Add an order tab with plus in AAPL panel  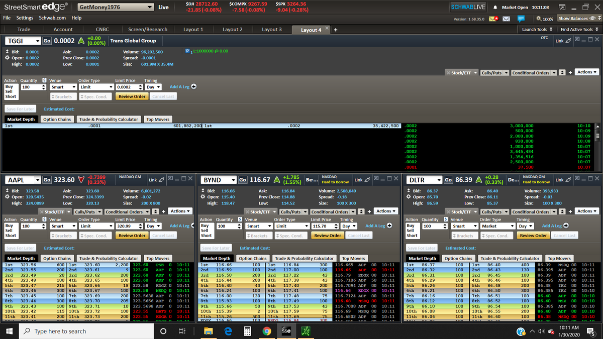[163, 211]
